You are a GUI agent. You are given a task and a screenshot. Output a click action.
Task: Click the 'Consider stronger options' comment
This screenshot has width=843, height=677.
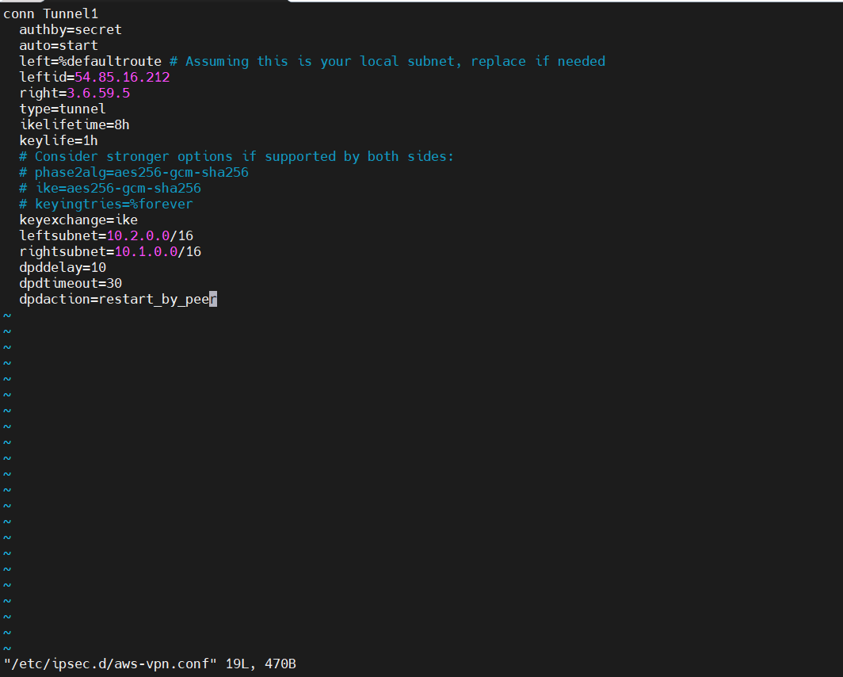(x=236, y=157)
